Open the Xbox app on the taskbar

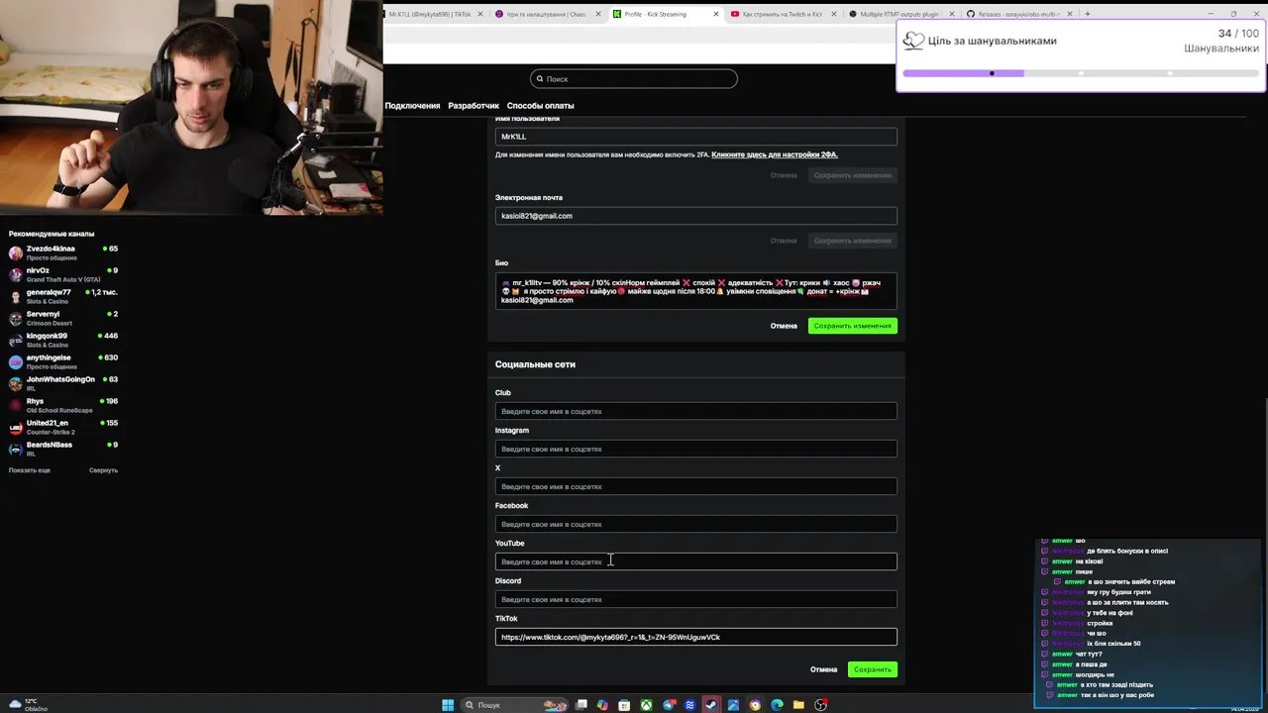pyautogui.click(x=646, y=705)
